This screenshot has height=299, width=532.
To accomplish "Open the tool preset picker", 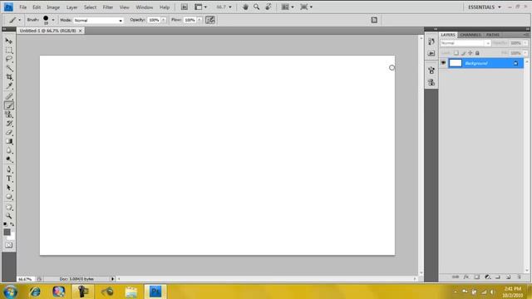I will (14, 20).
